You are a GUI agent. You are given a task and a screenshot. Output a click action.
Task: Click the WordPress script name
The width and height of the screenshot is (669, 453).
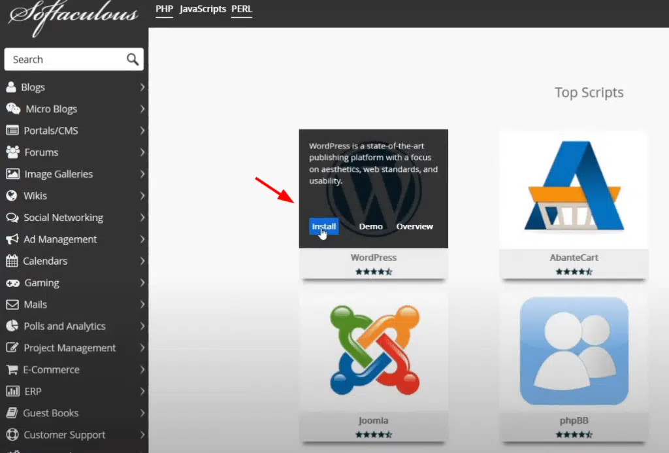pyautogui.click(x=373, y=258)
